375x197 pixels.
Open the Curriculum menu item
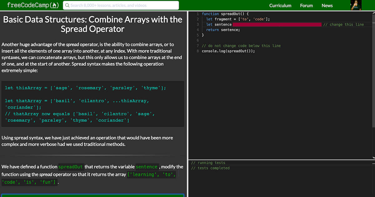tap(280, 6)
